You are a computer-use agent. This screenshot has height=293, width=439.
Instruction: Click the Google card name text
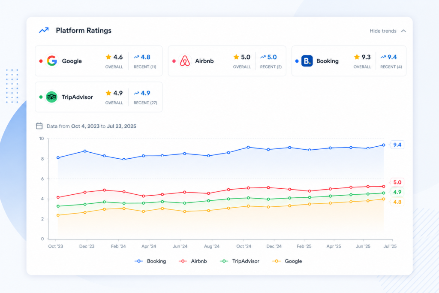point(72,61)
